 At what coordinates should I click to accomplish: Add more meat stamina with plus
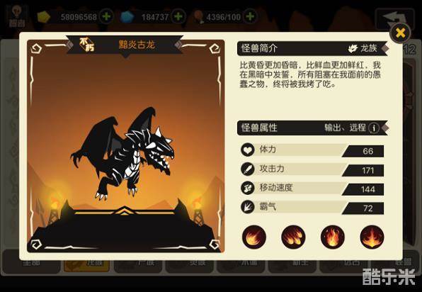click(x=250, y=17)
